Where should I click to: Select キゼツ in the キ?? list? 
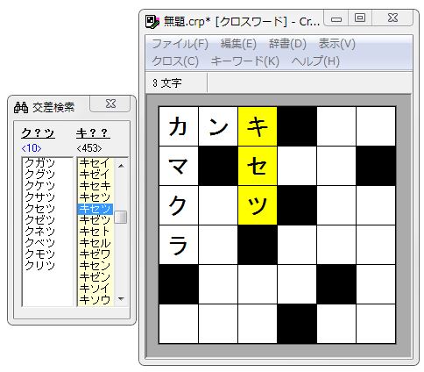click(x=95, y=219)
